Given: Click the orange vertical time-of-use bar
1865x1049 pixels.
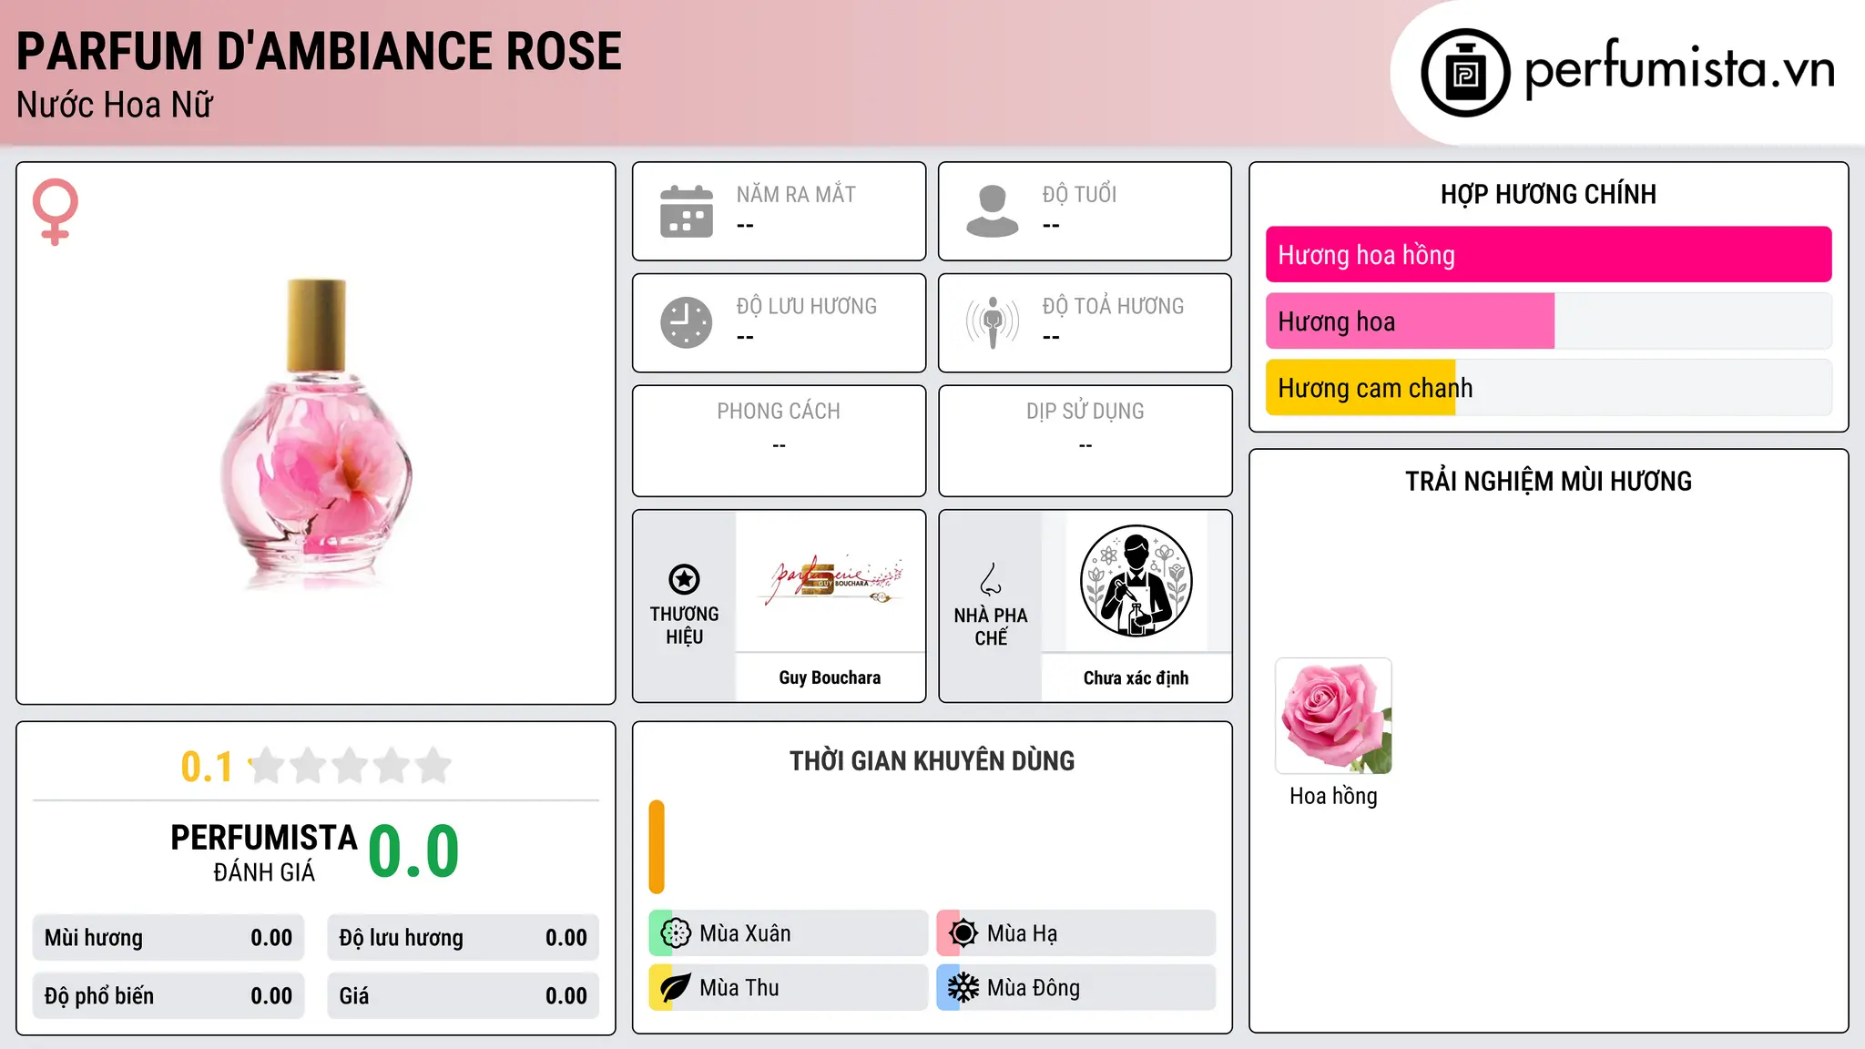Looking at the screenshot, I should pos(657,847).
